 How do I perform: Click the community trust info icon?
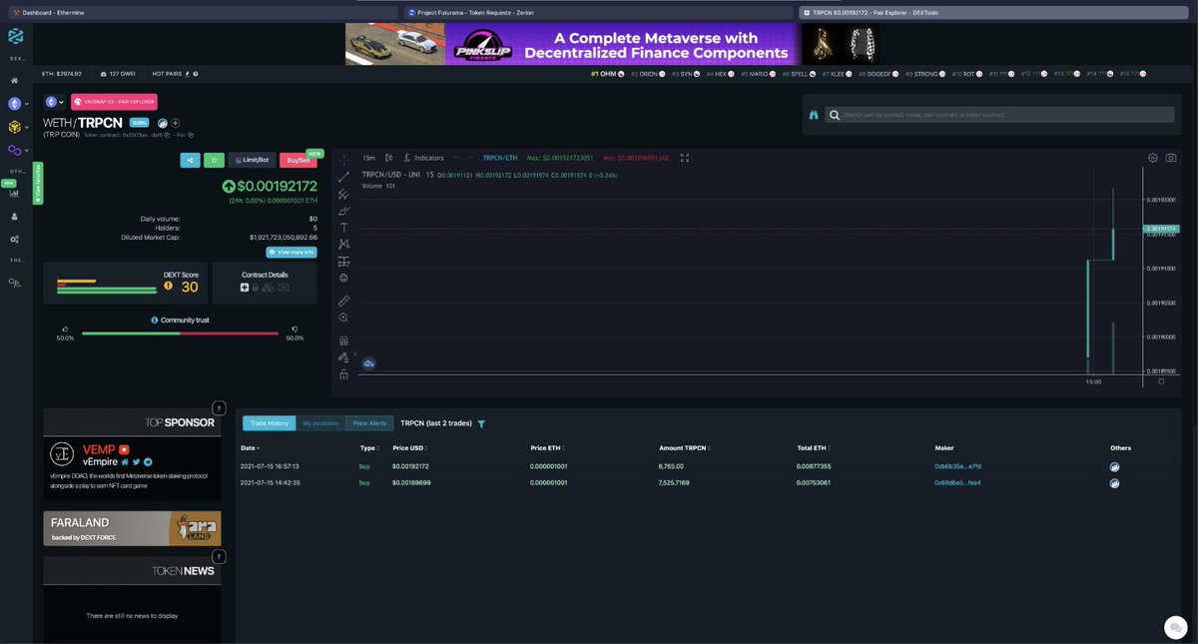pos(155,320)
